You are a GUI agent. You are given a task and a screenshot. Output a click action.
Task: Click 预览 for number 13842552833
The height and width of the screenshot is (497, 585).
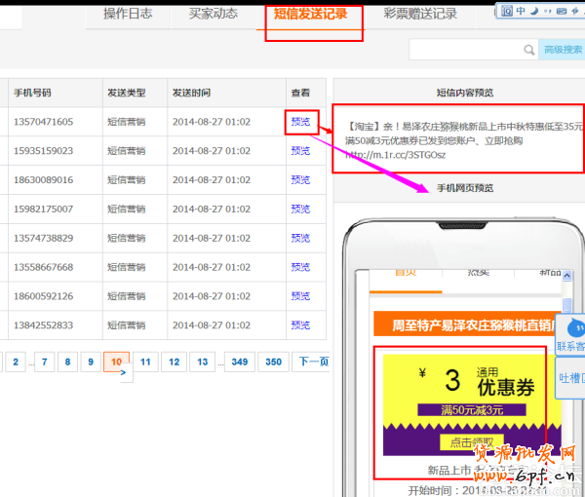pos(300,325)
